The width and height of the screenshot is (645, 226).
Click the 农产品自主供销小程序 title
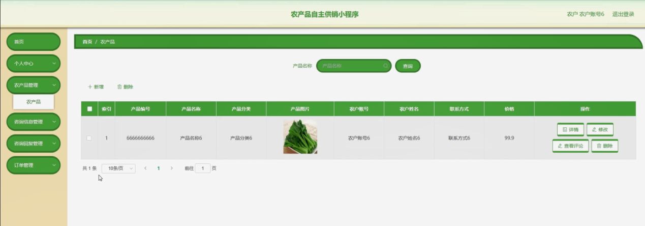pyautogui.click(x=325, y=14)
